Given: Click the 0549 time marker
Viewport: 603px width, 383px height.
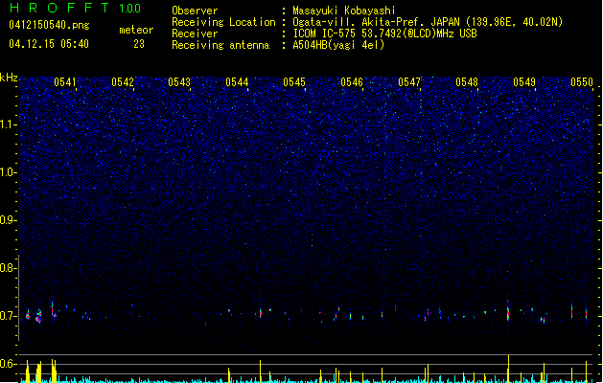Looking at the screenshot, I should coord(524,82).
